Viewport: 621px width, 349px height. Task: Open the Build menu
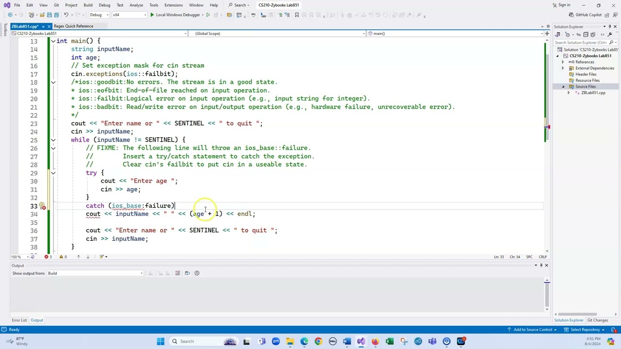coord(88,5)
